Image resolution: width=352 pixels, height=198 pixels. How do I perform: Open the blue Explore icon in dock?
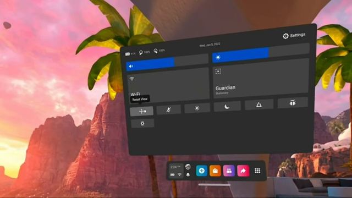coord(202,171)
